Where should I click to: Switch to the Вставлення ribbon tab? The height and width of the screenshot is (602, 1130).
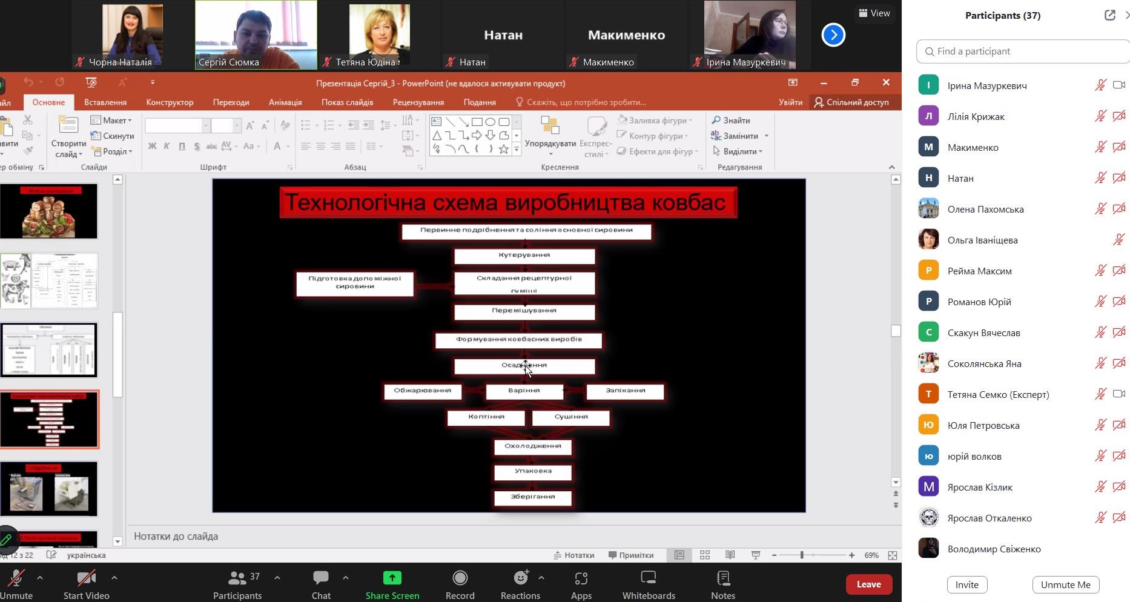click(x=105, y=102)
